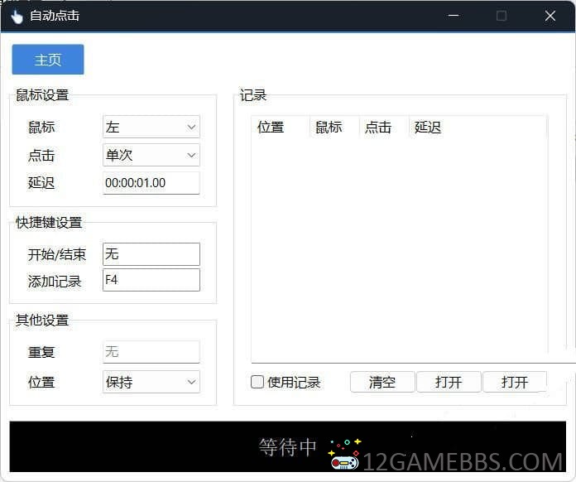Click the hand cursor app icon in title bar
Viewport: 576px width, 482px height.
coord(17,17)
